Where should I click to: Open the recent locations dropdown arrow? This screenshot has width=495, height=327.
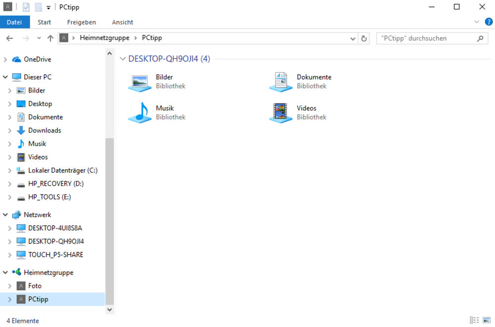pyautogui.click(x=39, y=38)
